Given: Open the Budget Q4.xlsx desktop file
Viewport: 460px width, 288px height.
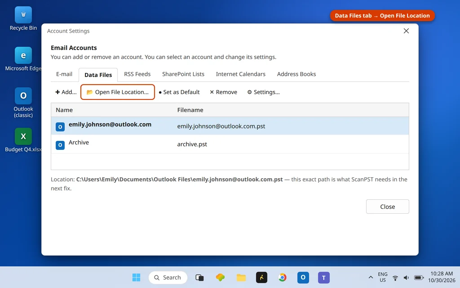Looking at the screenshot, I should pos(23,140).
